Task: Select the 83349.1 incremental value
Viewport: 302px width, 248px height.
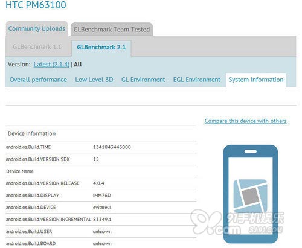Action: click(x=102, y=220)
